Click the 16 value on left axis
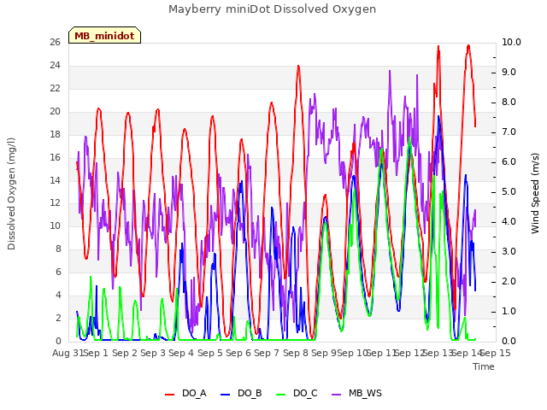Image resolution: width=547 pixels, height=410 pixels. (x=55, y=157)
